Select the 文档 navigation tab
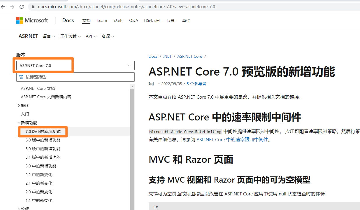The height and width of the screenshot is (210, 360). (x=86, y=20)
